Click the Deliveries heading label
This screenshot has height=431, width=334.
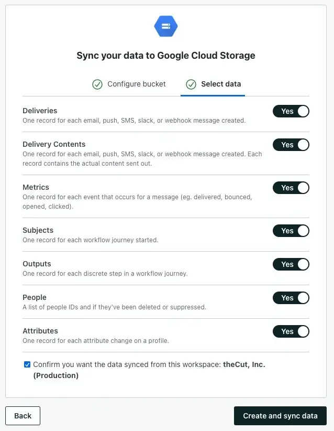[40, 111]
